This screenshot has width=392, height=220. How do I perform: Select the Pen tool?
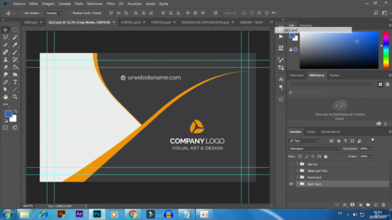pyautogui.click(x=6, y=82)
